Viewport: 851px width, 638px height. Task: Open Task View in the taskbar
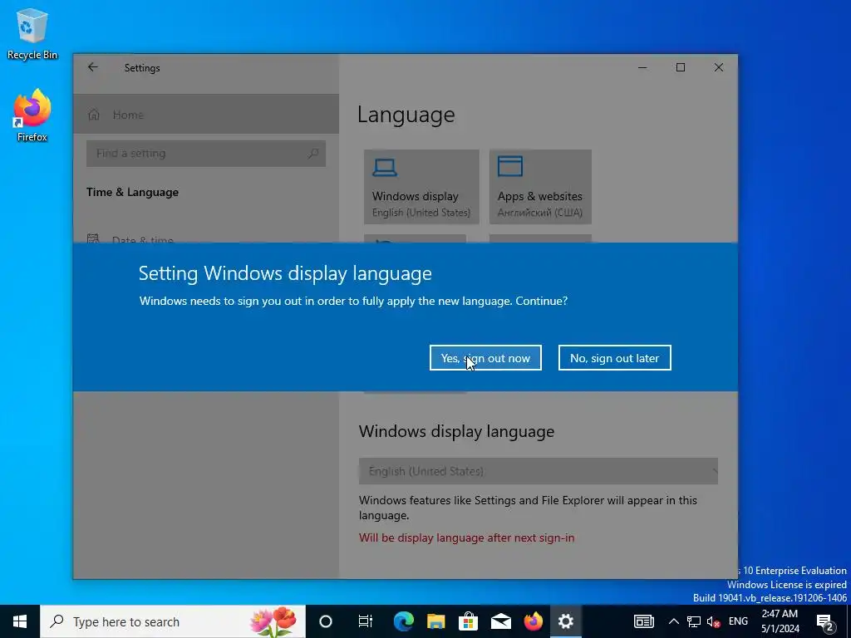pyautogui.click(x=366, y=621)
